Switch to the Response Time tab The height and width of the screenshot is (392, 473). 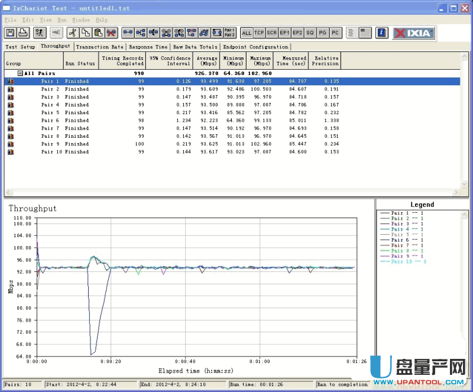click(148, 47)
